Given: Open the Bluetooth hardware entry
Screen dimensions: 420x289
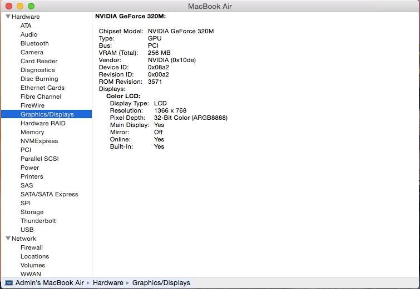Looking at the screenshot, I should [34, 43].
